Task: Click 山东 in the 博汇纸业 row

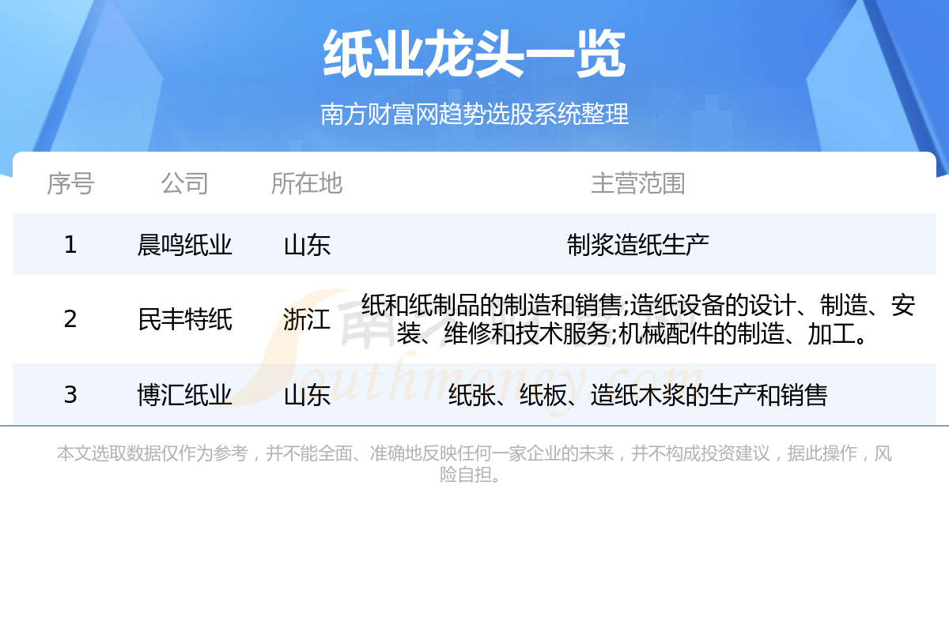Action: [x=307, y=394]
